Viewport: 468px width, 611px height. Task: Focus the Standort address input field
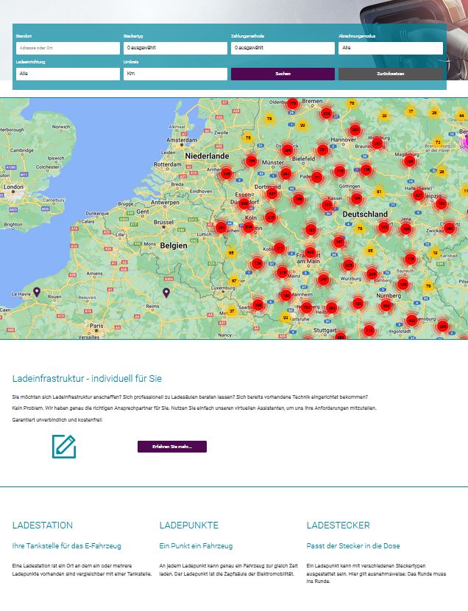point(68,48)
